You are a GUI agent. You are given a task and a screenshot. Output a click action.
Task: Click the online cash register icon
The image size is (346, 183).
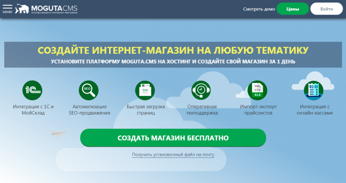click(x=314, y=90)
